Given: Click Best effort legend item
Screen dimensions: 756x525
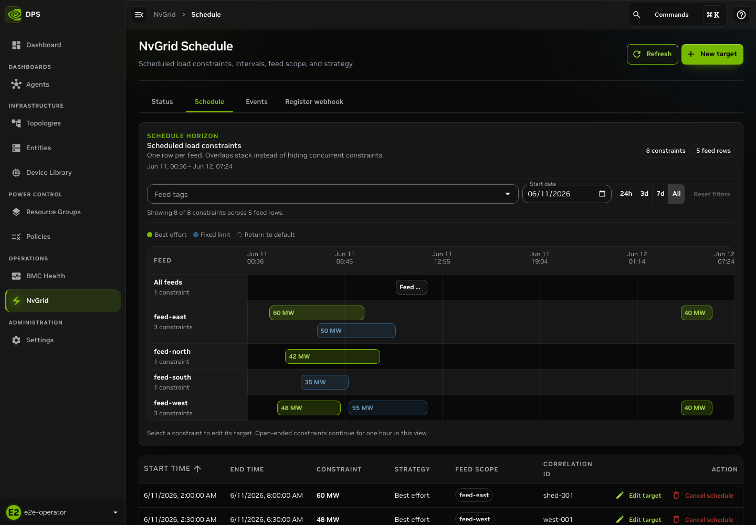Looking at the screenshot, I should 167,235.
